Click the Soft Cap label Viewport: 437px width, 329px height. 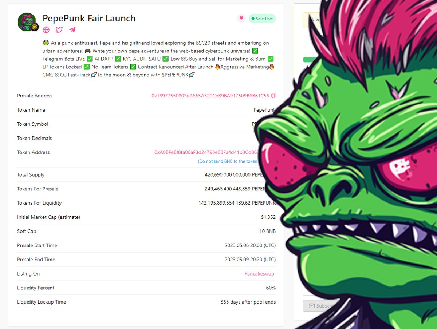click(27, 232)
